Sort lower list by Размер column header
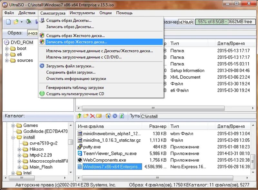The width and height of the screenshot is (258, 190). [155, 126]
